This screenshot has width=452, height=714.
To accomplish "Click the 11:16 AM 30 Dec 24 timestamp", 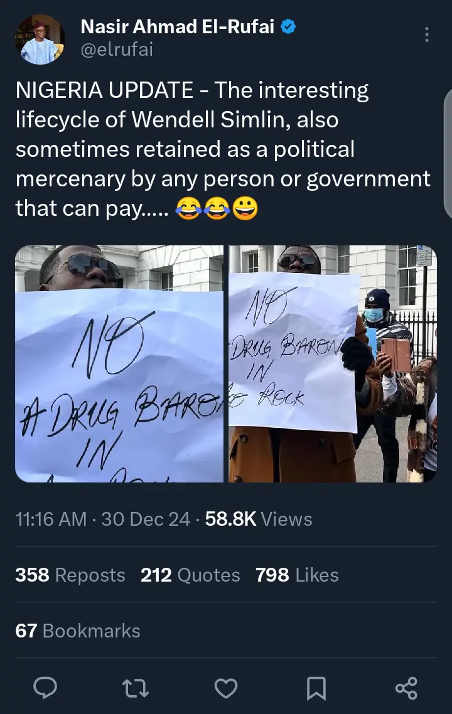I will coord(102,519).
